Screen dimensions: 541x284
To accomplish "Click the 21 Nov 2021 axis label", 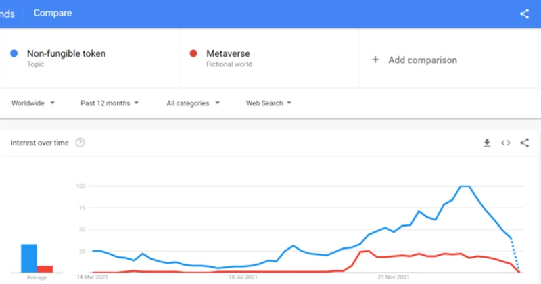I will [394, 277].
